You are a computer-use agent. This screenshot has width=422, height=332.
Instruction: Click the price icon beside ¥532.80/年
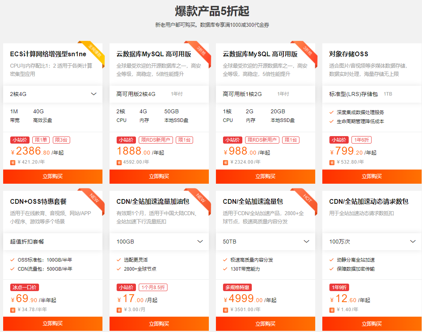pos(332,162)
